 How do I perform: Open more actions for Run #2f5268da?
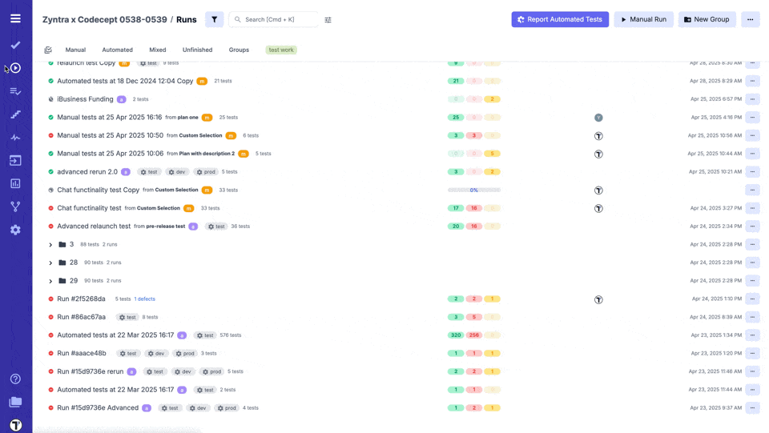752,299
